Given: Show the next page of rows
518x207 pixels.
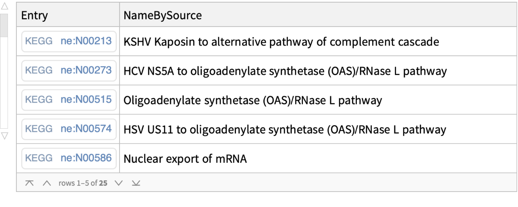Looking at the screenshot, I should click(117, 183).
